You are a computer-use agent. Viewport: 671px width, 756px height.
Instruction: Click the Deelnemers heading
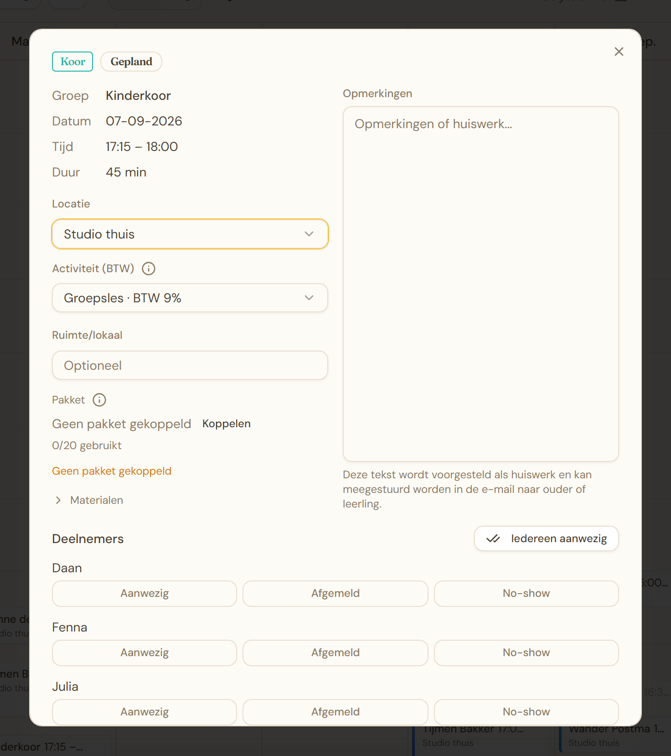tap(88, 539)
